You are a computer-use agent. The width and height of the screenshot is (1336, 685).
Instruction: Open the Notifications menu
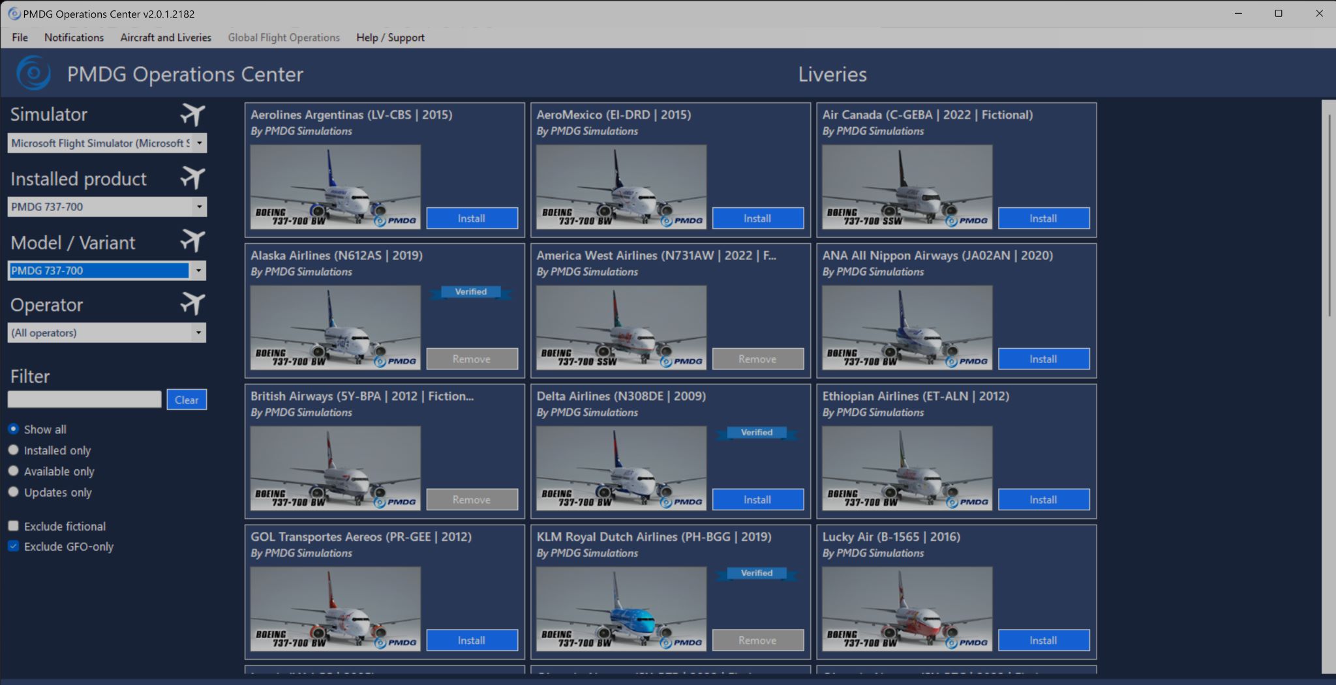74,38
